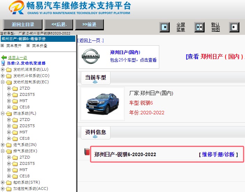Image resolution: width=245 pixels, height=192 pixels.
Task: Expand CE18 under 排气系统(EX)
Action: click(9, 176)
